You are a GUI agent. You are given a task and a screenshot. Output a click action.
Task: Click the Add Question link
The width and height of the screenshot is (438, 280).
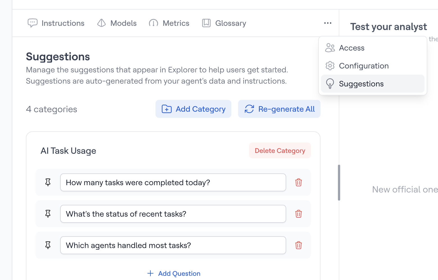click(174, 274)
